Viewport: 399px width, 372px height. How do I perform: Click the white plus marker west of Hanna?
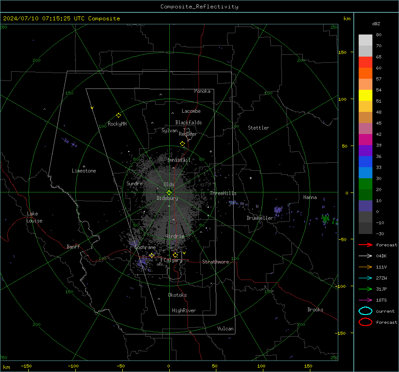[250, 178]
